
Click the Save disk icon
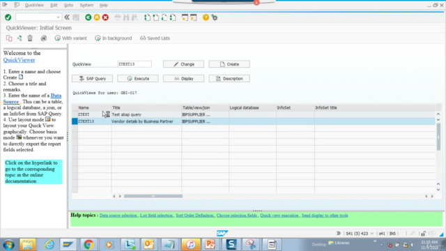[76, 17]
